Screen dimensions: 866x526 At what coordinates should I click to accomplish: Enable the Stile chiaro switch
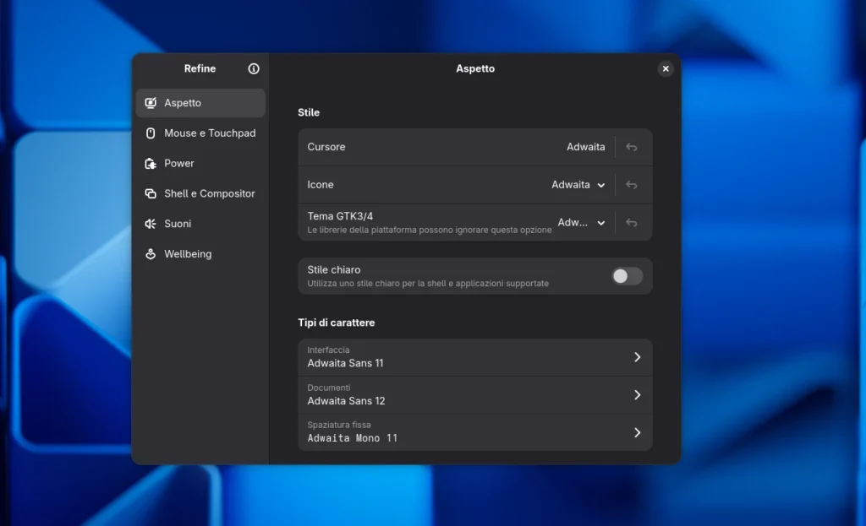click(x=626, y=276)
